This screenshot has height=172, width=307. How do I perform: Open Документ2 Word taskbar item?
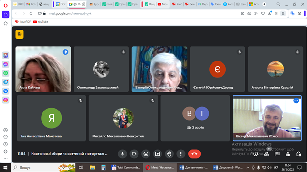click(228, 168)
